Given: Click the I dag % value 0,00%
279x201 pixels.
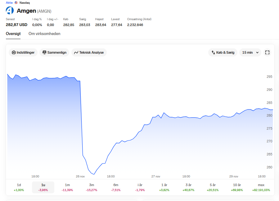Looking at the screenshot, I should coord(37,25).
